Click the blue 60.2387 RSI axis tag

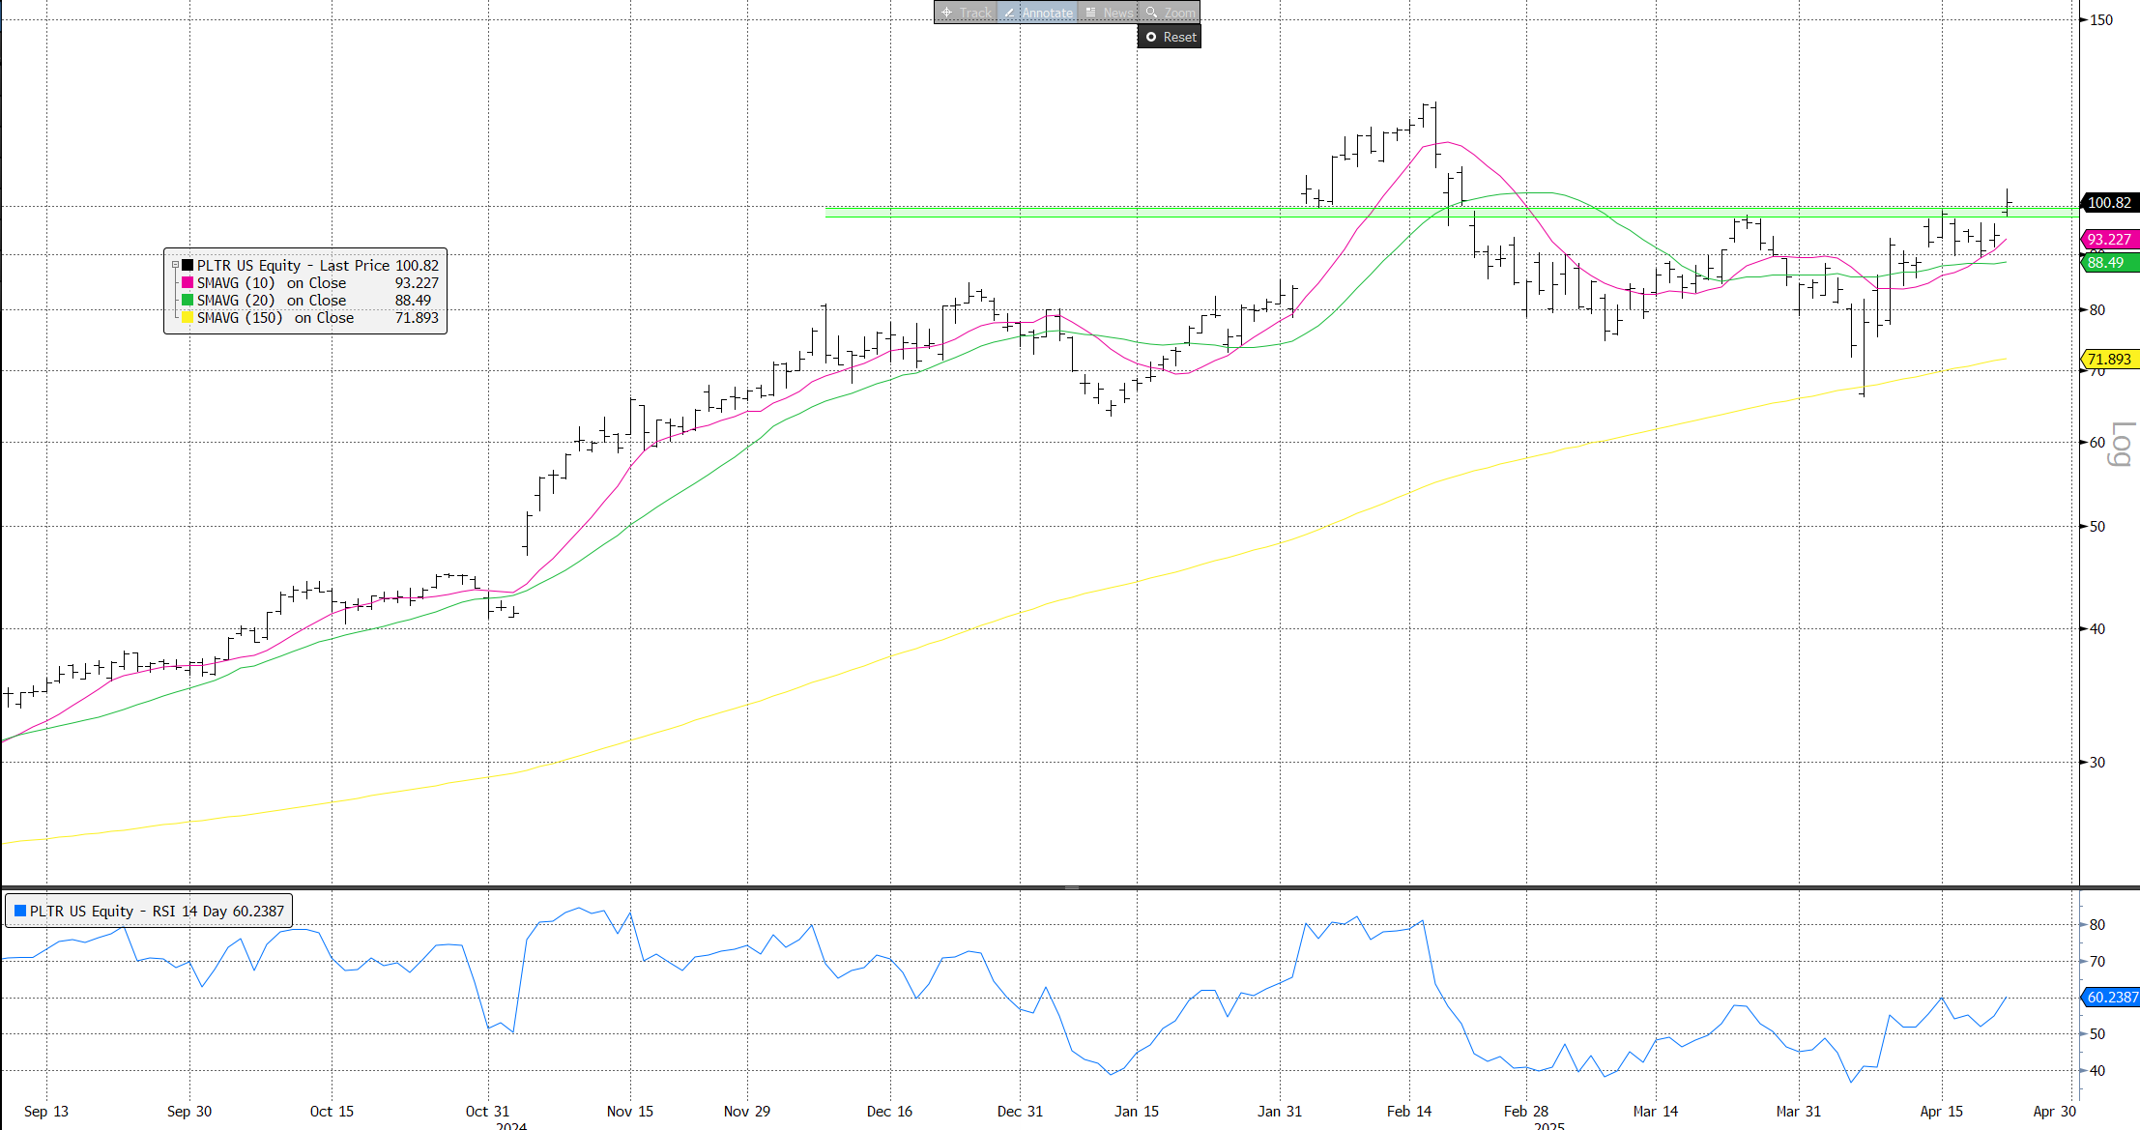2111,997
